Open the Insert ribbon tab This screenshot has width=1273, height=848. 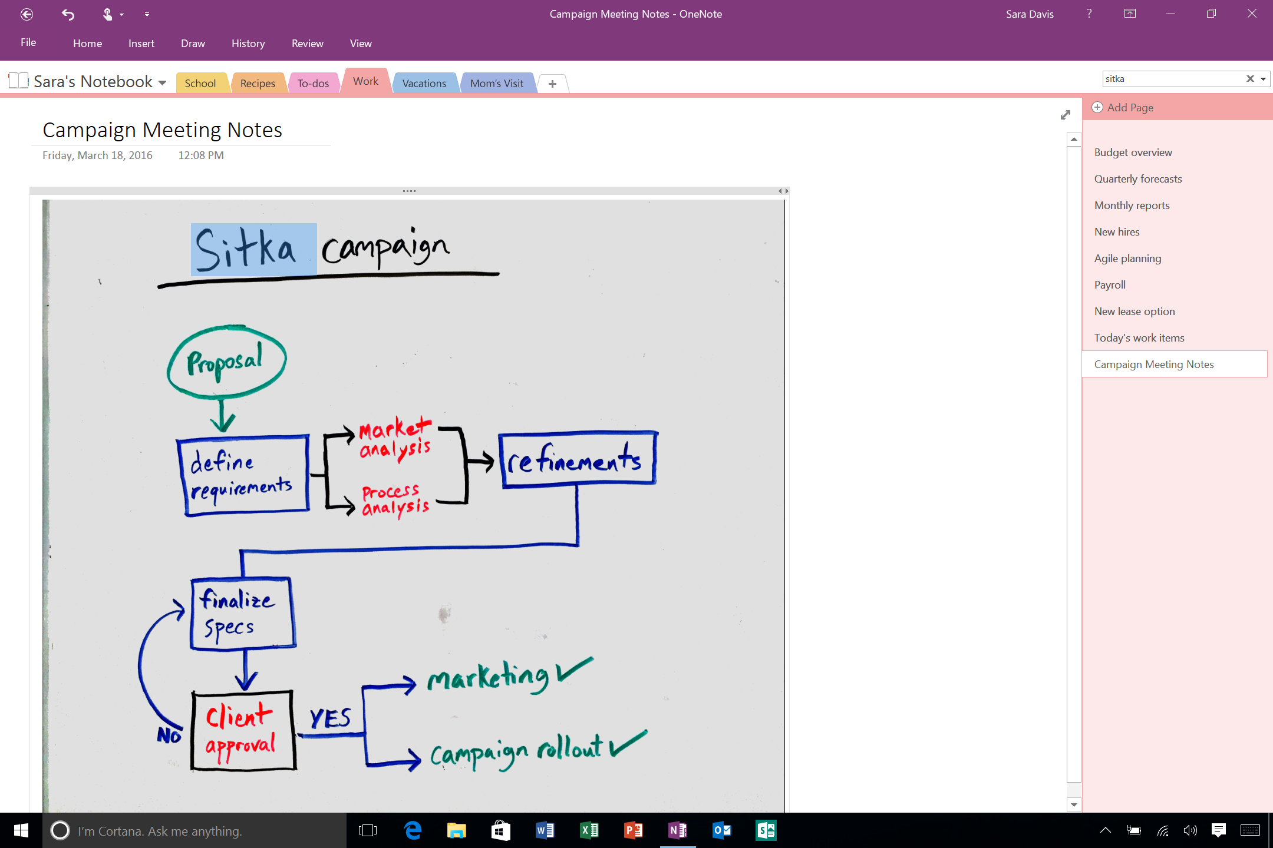pos(141,44)
